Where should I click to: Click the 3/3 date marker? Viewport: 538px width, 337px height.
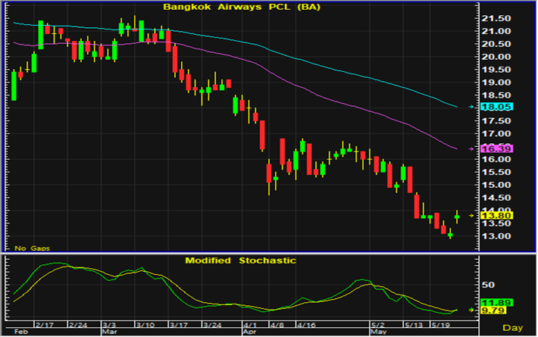109,325
